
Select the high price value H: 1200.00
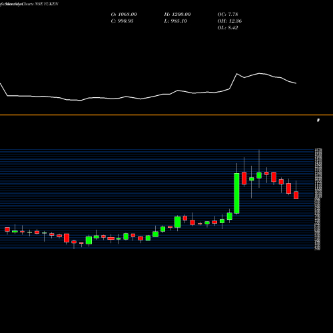click(x=177, y=15)
